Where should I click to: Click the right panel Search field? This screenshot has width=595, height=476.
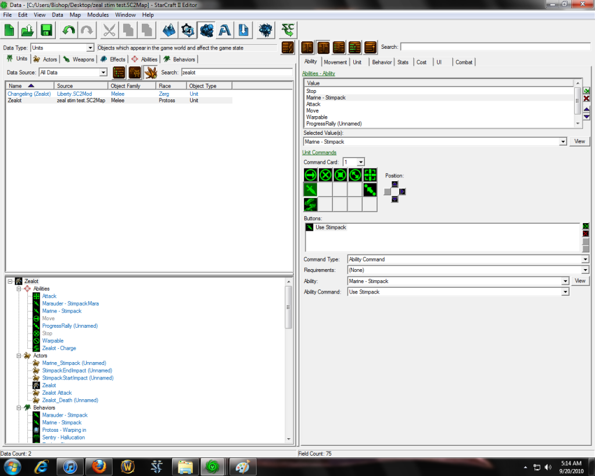[x=495, y=47]
